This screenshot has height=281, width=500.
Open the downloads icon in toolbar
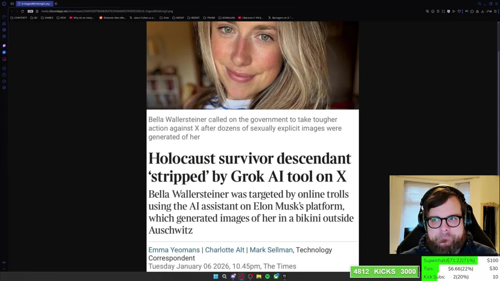tap(482, 11)
